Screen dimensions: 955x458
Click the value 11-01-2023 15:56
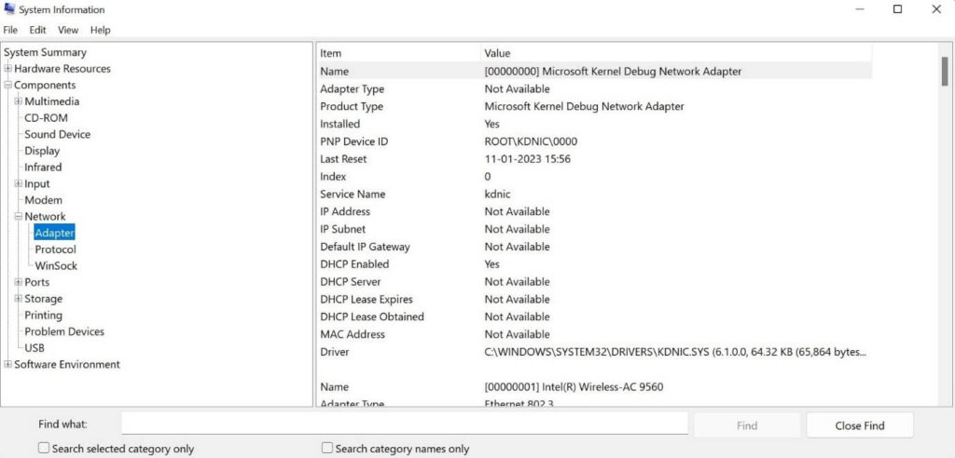(x=528, y=159)
